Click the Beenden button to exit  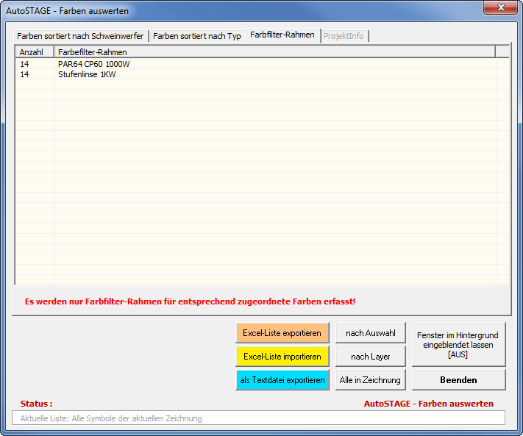[458, 380]
